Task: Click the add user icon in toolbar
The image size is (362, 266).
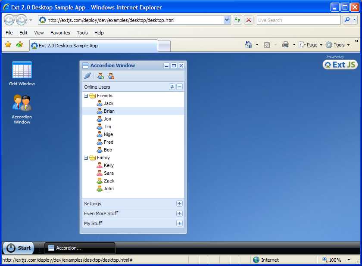Action: click(x=100, y=76)
